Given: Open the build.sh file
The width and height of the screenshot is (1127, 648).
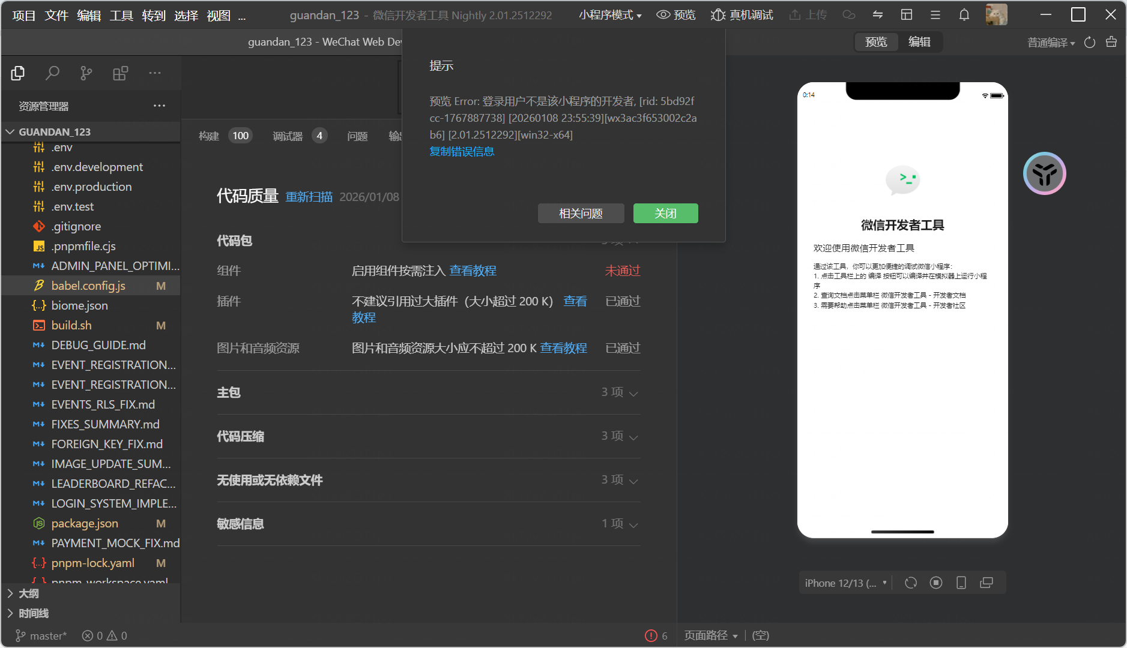Looking at the screenshot, I should (x=91, y=325).
